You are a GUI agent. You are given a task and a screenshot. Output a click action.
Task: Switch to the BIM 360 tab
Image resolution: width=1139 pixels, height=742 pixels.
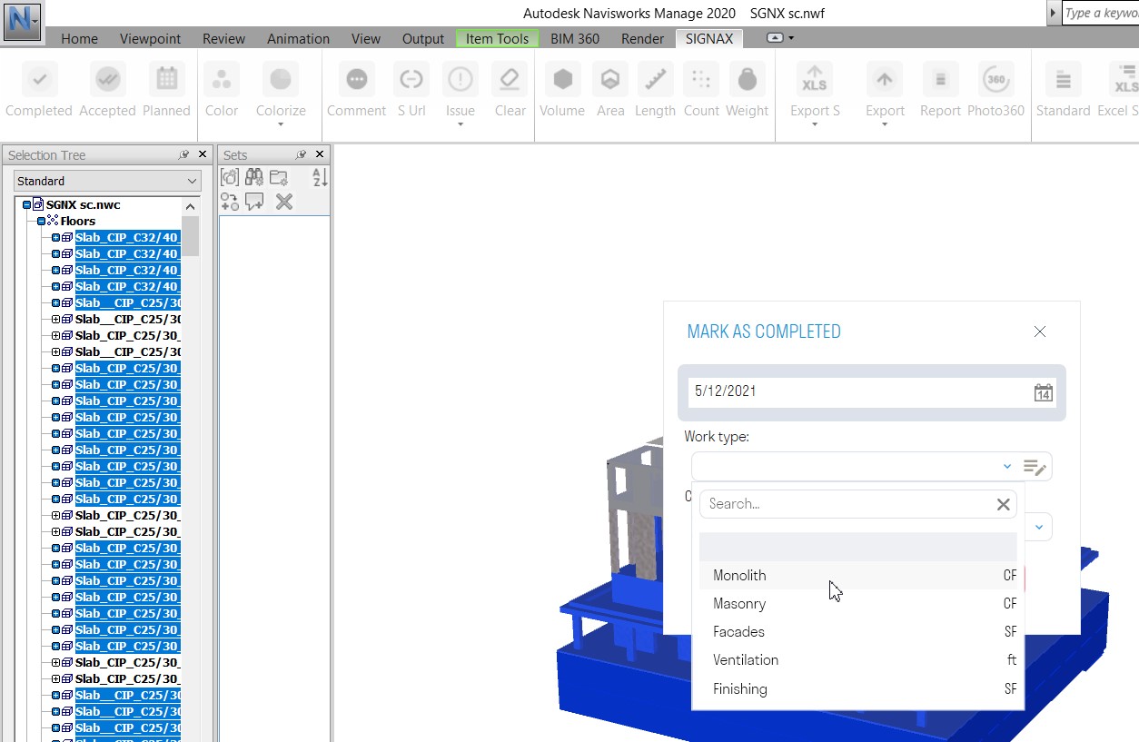click(575, 38)
